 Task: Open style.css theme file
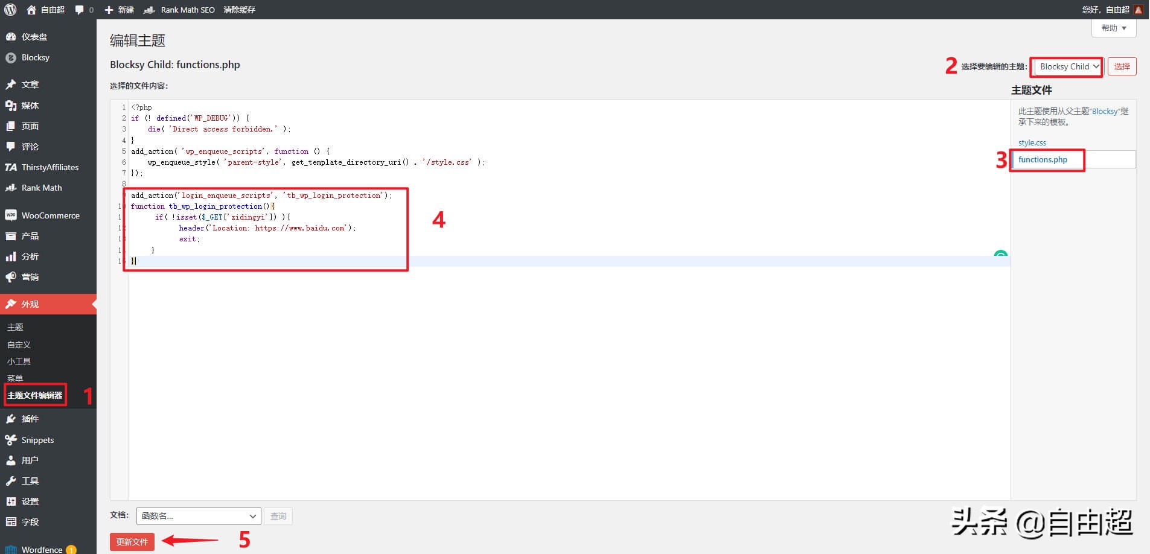(1032, 143)
